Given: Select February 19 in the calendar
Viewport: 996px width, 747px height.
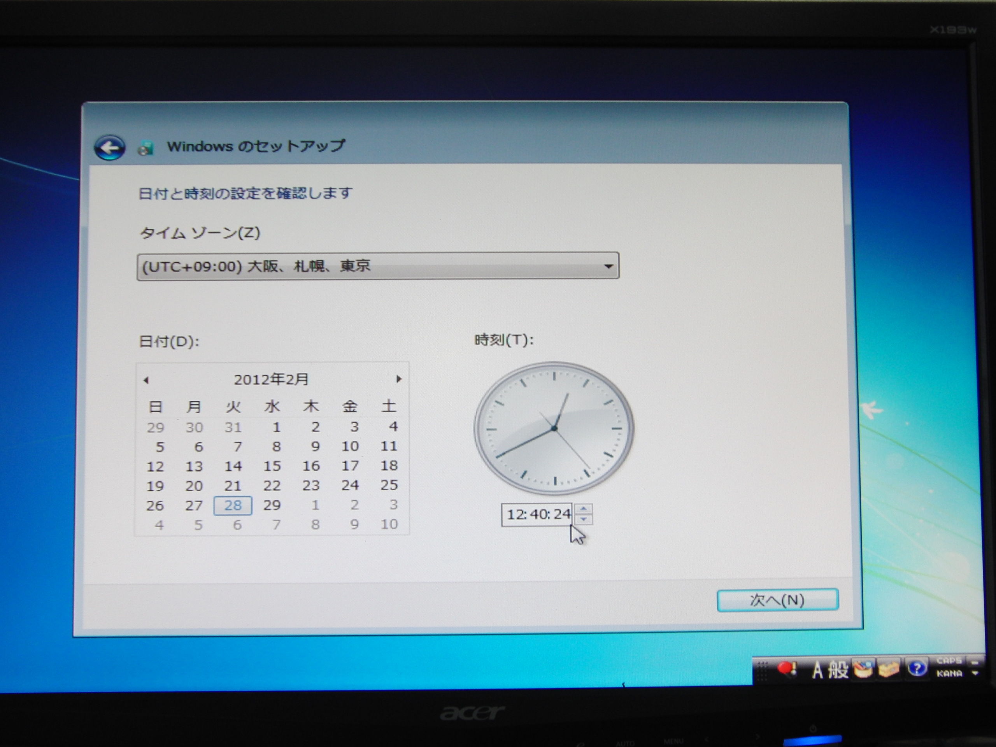Looking at the screenshot, I should 155,486.
